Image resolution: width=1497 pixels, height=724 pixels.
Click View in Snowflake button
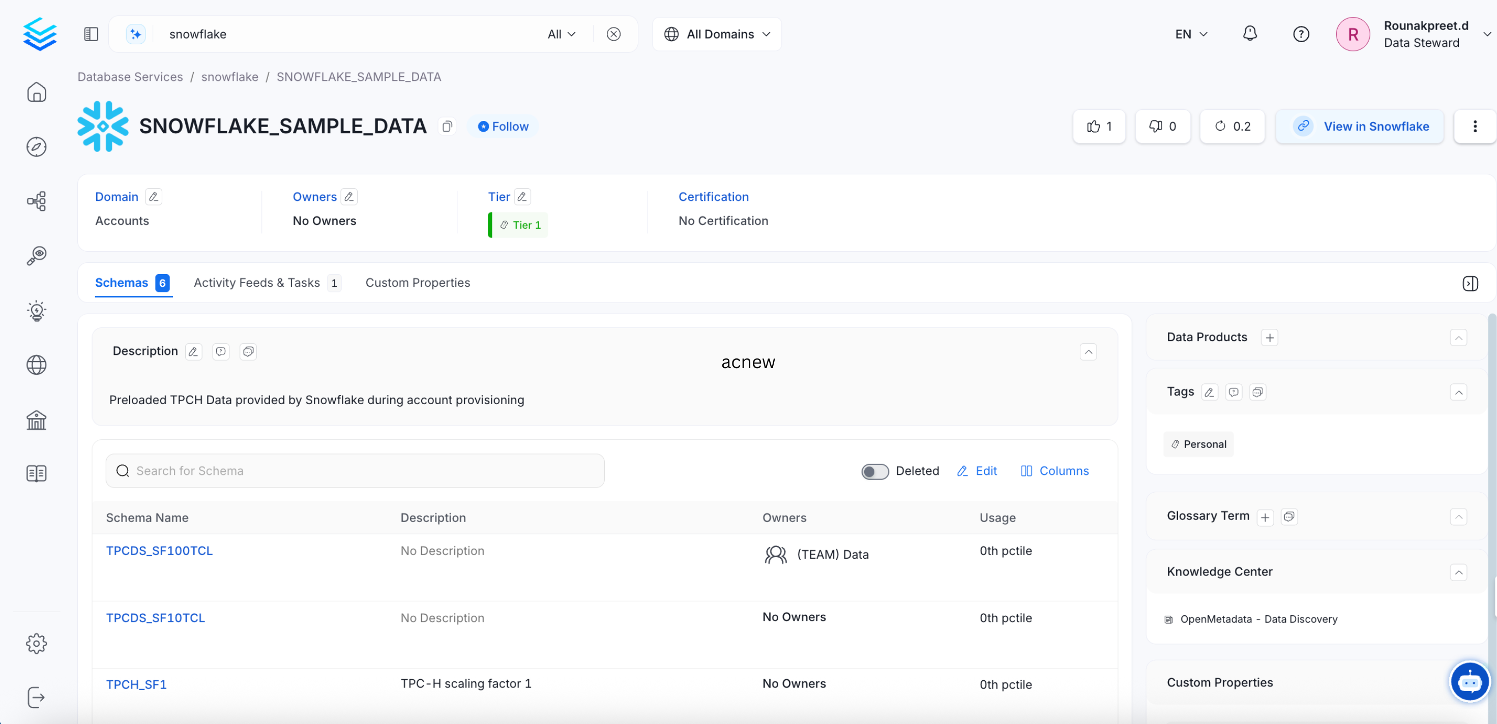pyautogui.click(x=1360, y=126)
